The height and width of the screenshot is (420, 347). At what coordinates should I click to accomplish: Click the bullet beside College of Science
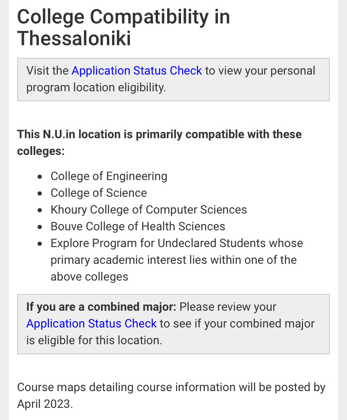pos(40,193)
